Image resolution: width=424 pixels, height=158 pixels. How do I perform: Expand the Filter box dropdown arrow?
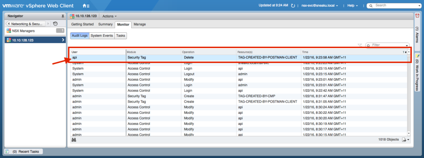tap(407, 45)
